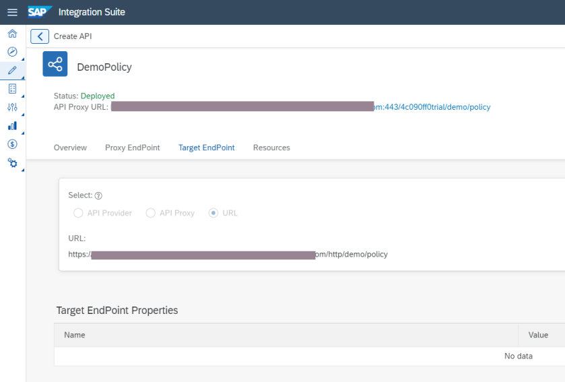Viewport: 565px width, 382px height.
Task: Click the Integration Suite title
Action: 92,12
